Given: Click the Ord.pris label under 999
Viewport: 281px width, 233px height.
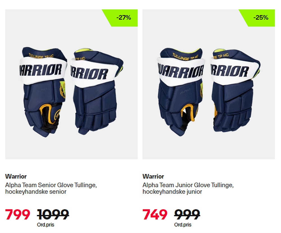Looking at the screenshot, I should (x=183, y=225).
